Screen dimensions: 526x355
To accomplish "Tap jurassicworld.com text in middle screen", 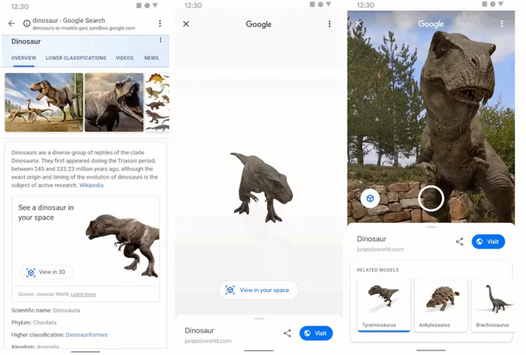I will click(208, 341).
